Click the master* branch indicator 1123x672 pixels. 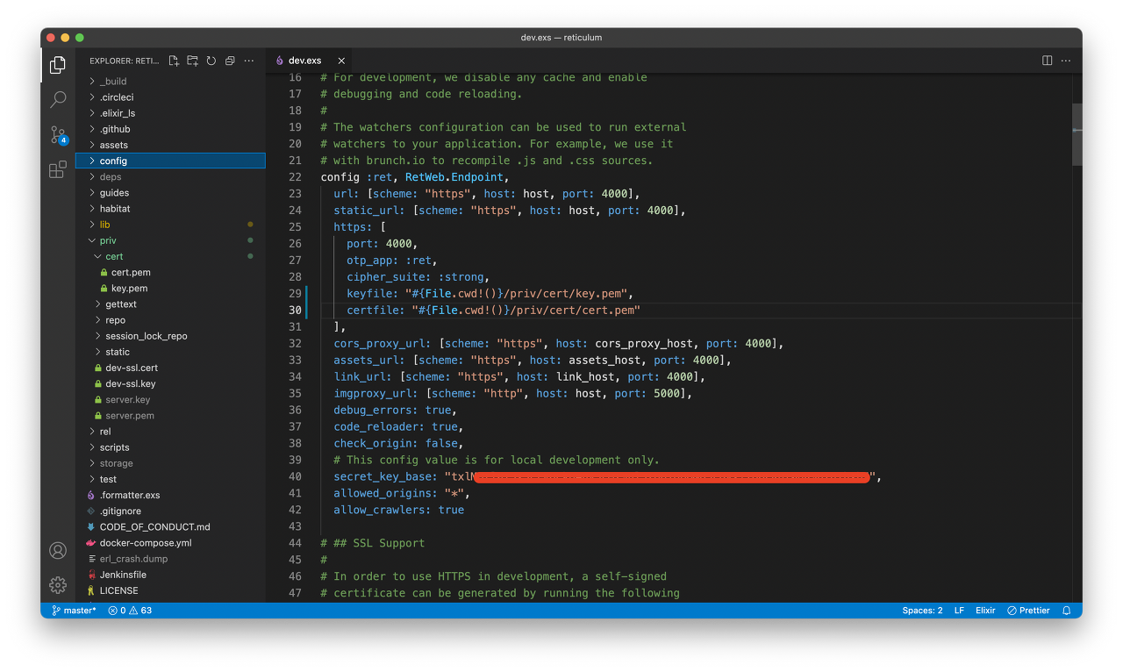(x=74, y=611)
